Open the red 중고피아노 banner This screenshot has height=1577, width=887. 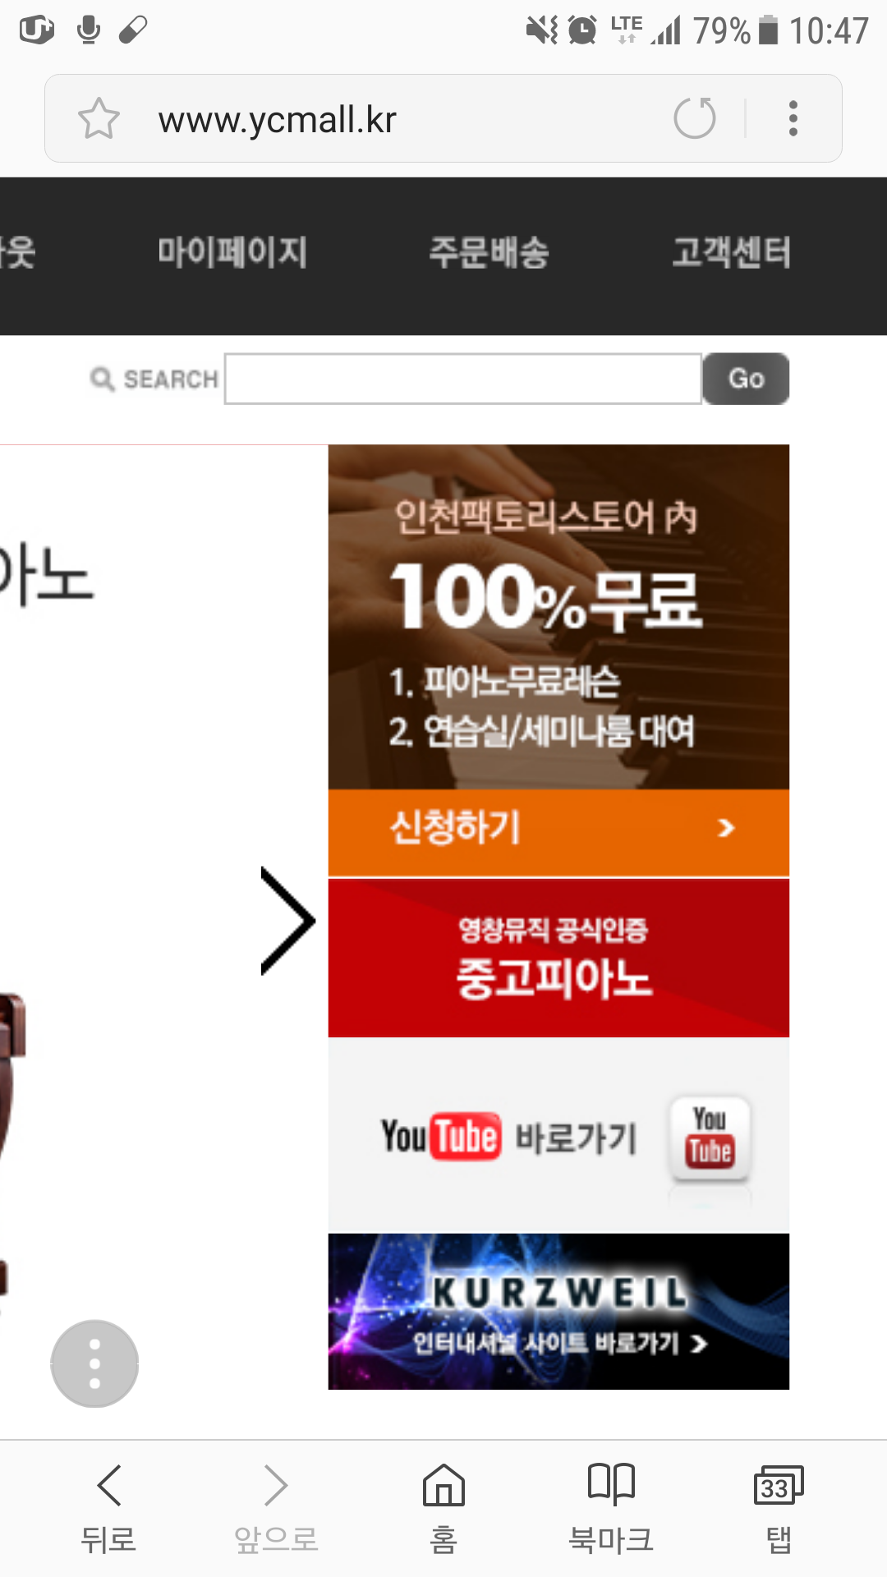pyautogui.click(x=558, y=958)
